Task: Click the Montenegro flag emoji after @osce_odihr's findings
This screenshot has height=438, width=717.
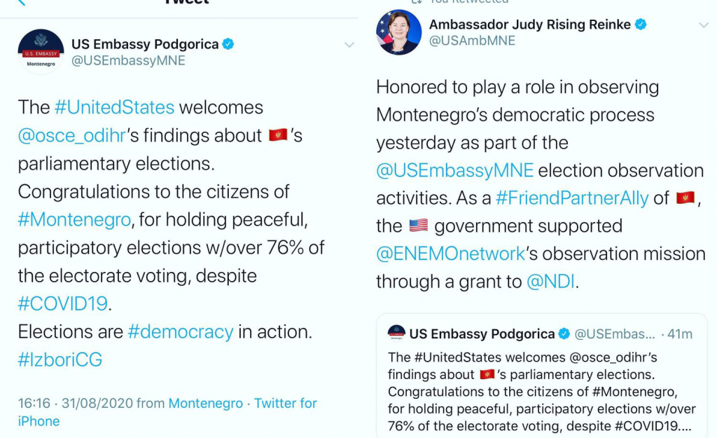Action: click(278, 135)
